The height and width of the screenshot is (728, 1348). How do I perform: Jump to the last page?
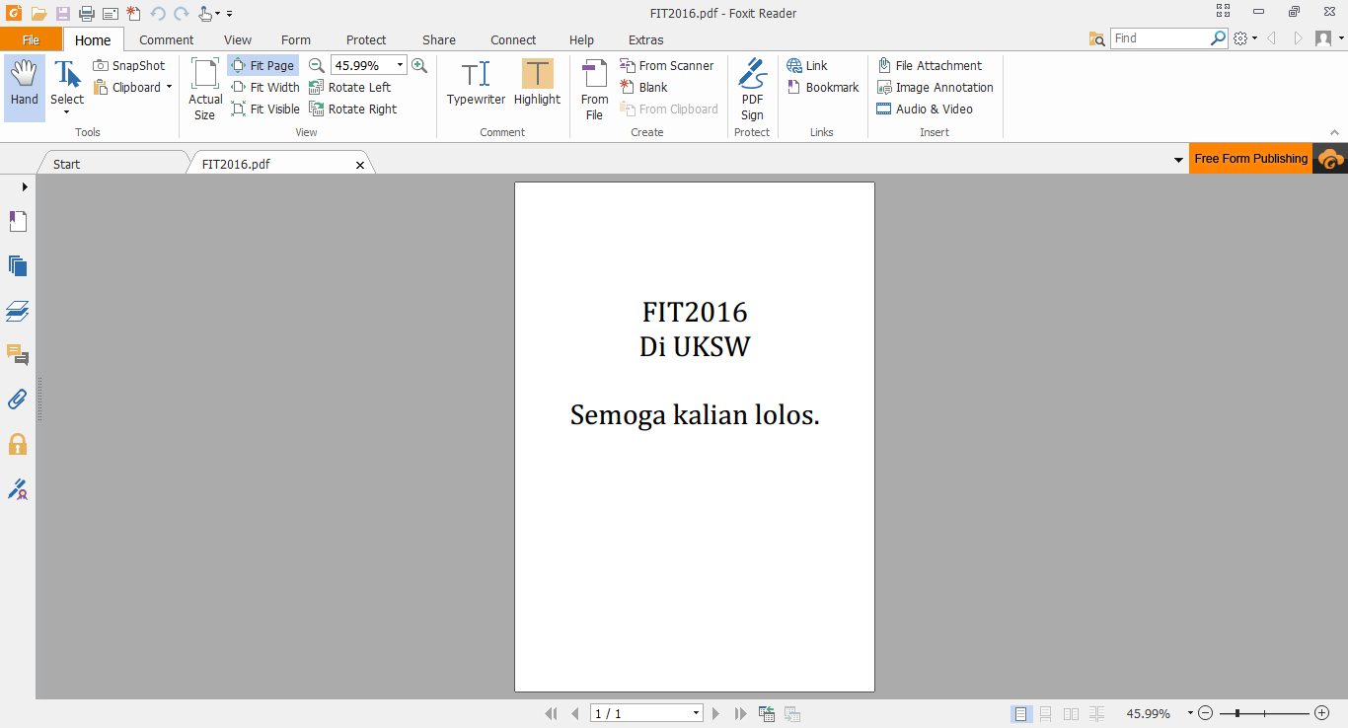(740, 713)
